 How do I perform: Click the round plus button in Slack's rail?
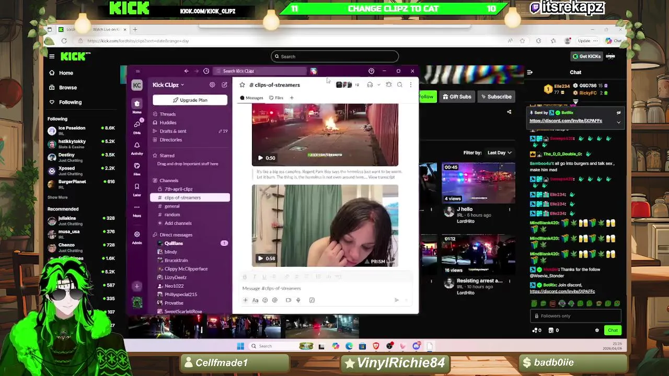tap(137, 286)
